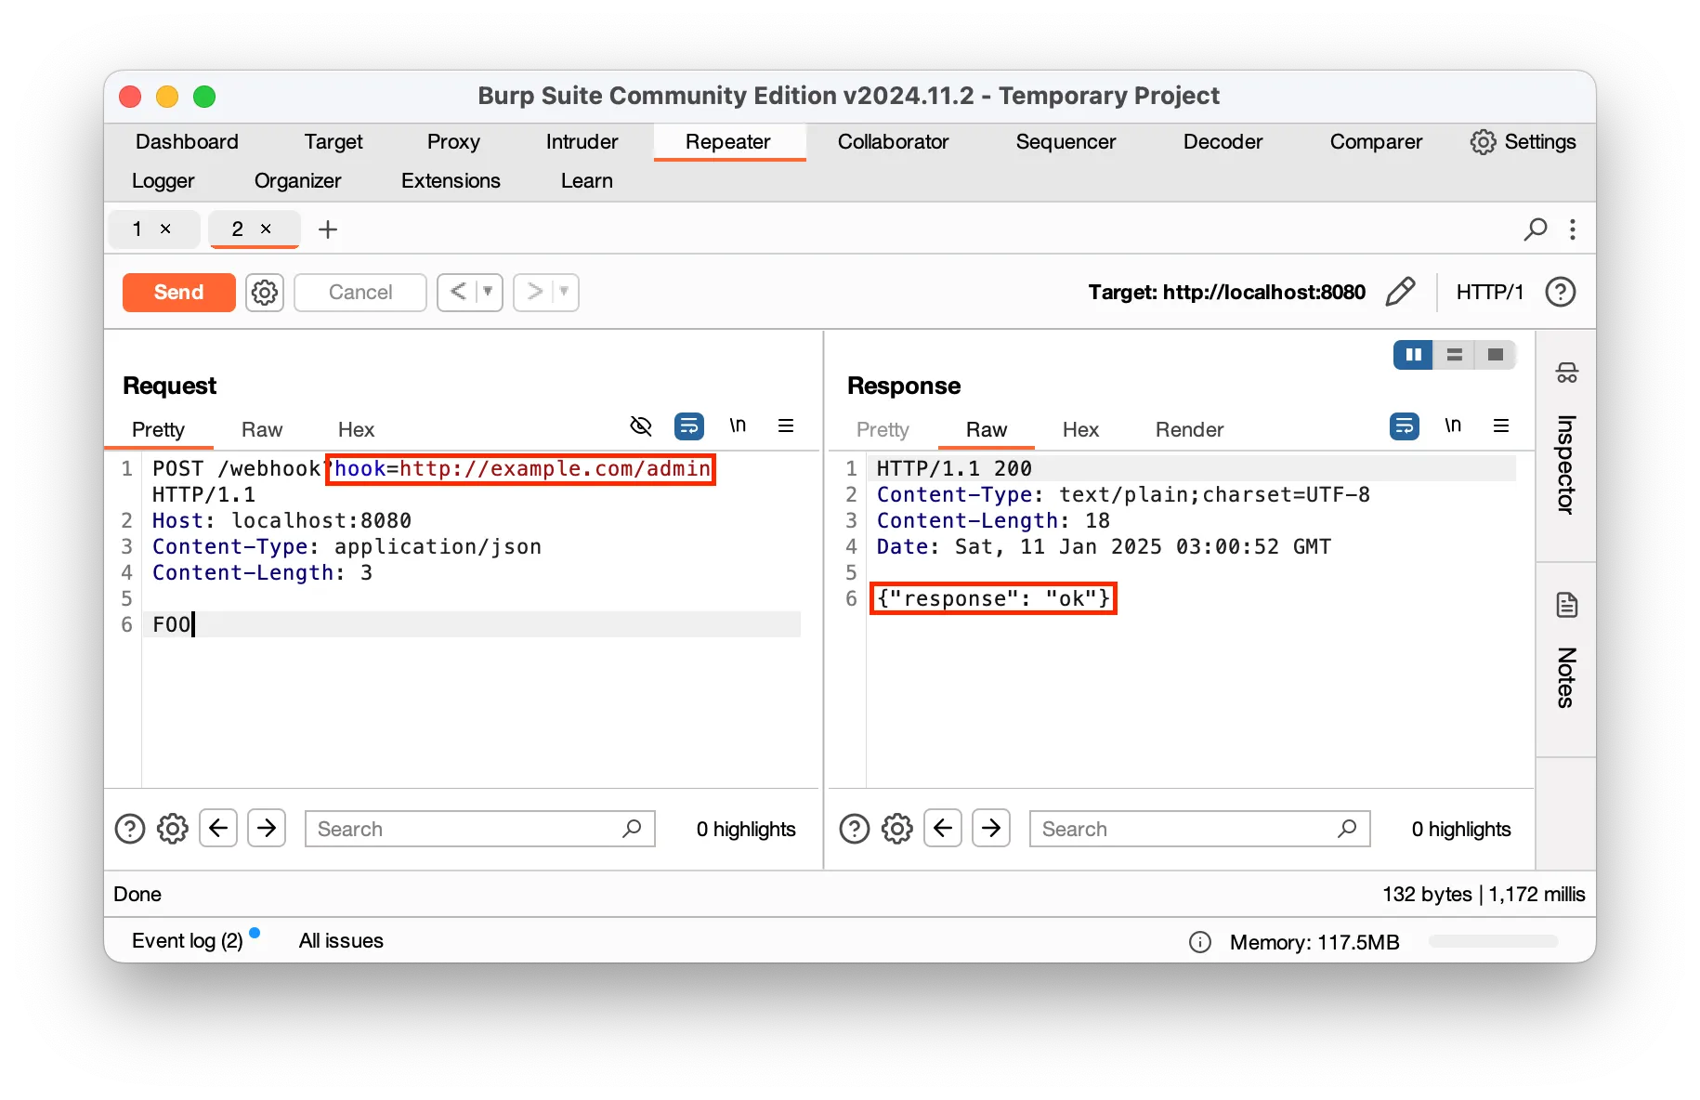
Task: Open the Learn tab
Action: coord(586,181)
